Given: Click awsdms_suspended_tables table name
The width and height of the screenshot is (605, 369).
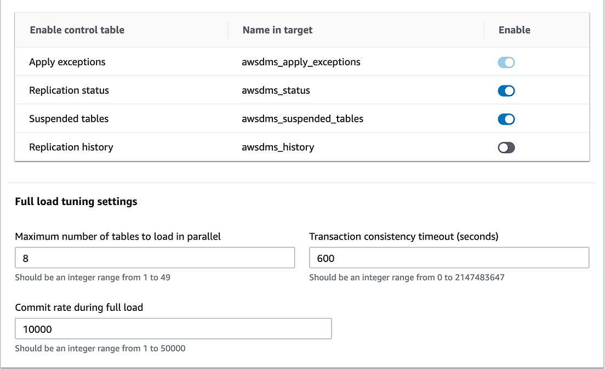Looking at the screenshot, I should 302,119.
